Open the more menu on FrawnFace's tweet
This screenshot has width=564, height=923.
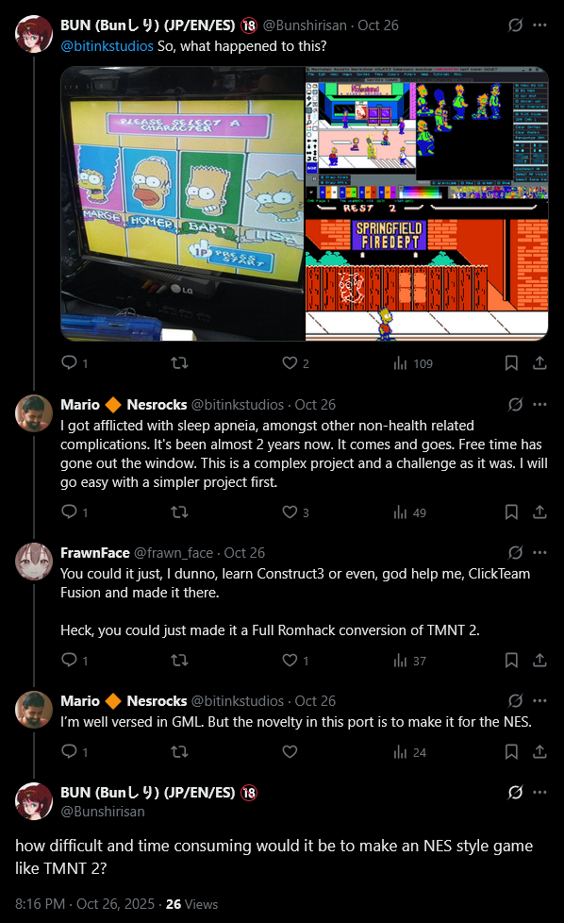[x=539, y=552]
